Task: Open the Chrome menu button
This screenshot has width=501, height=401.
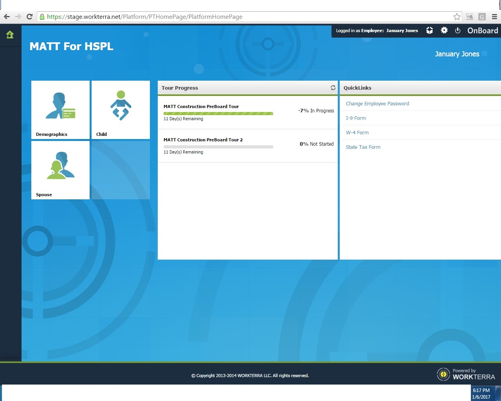Action: 494,17
